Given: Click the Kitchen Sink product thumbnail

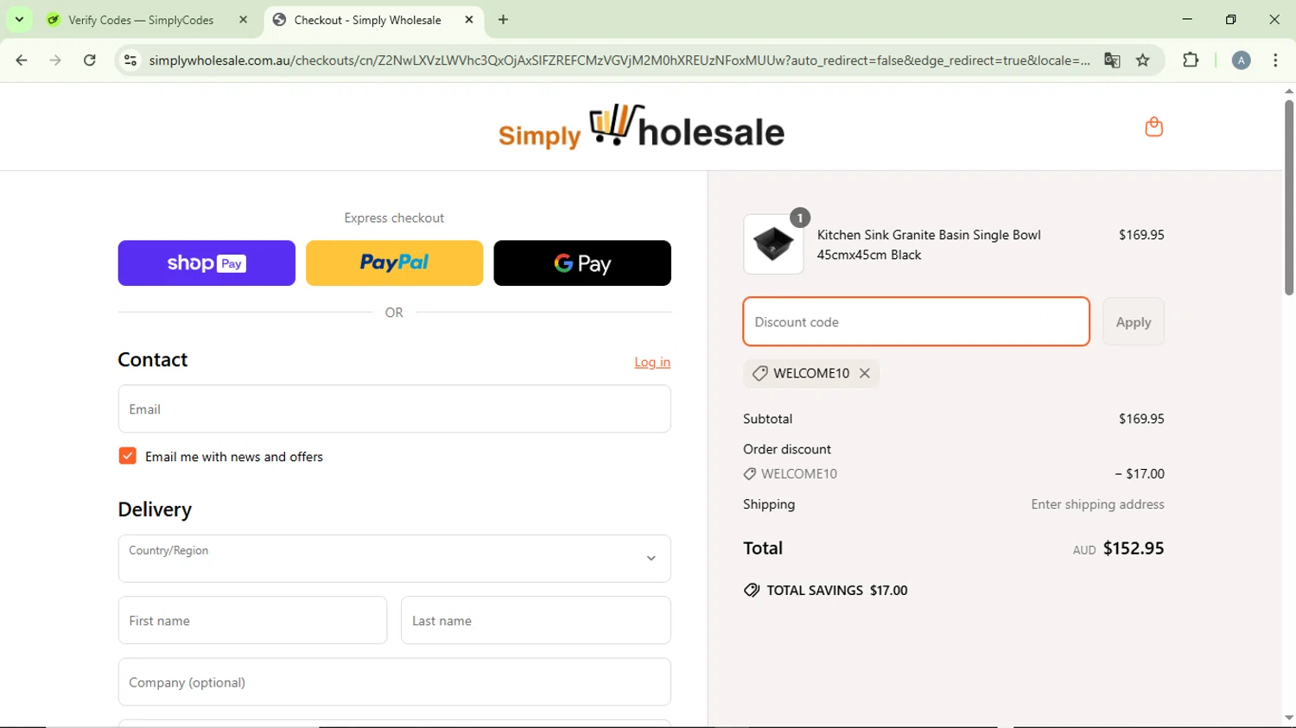Looking at the screenshot, I should pos(773,244).
